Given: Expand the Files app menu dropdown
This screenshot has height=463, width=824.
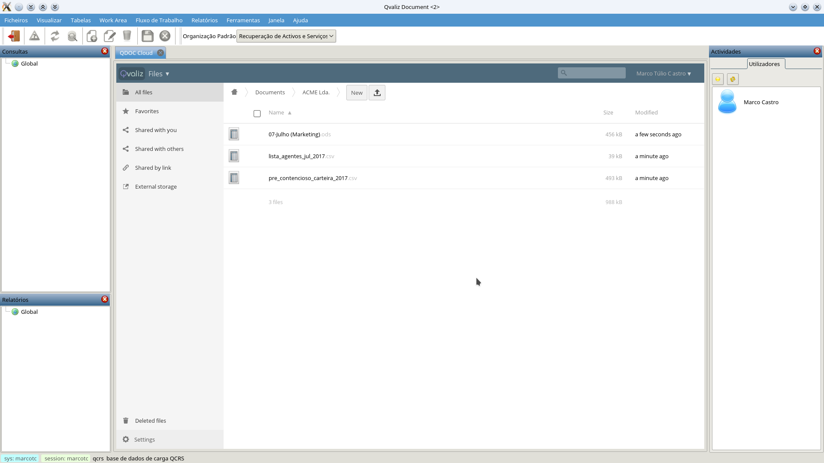Looking at the screenshot, I should point(159,74).
